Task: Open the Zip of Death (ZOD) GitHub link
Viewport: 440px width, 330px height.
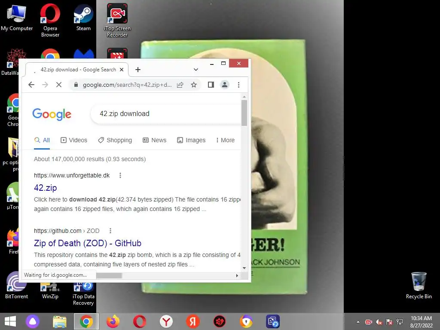Action: click(88, 243)
